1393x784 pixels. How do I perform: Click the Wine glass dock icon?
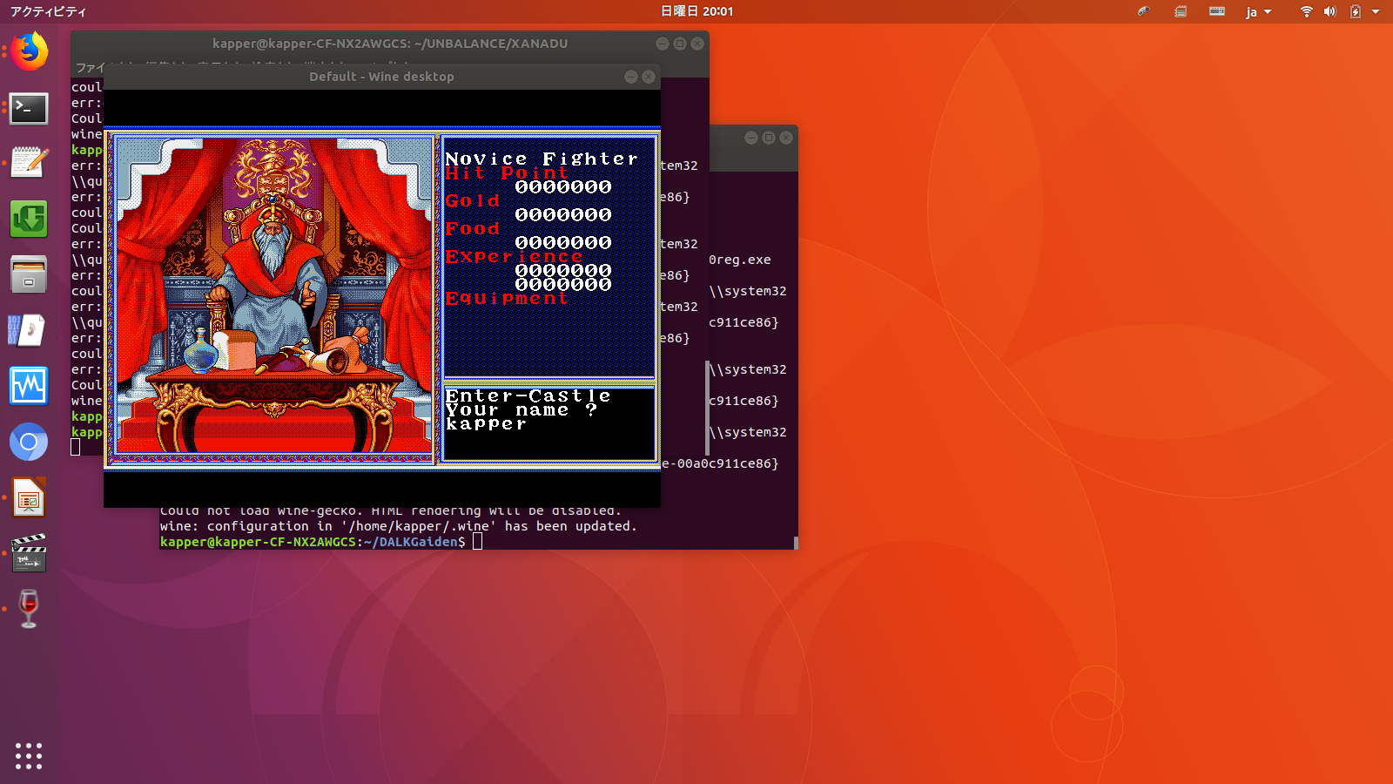click(x=29, y=609)
